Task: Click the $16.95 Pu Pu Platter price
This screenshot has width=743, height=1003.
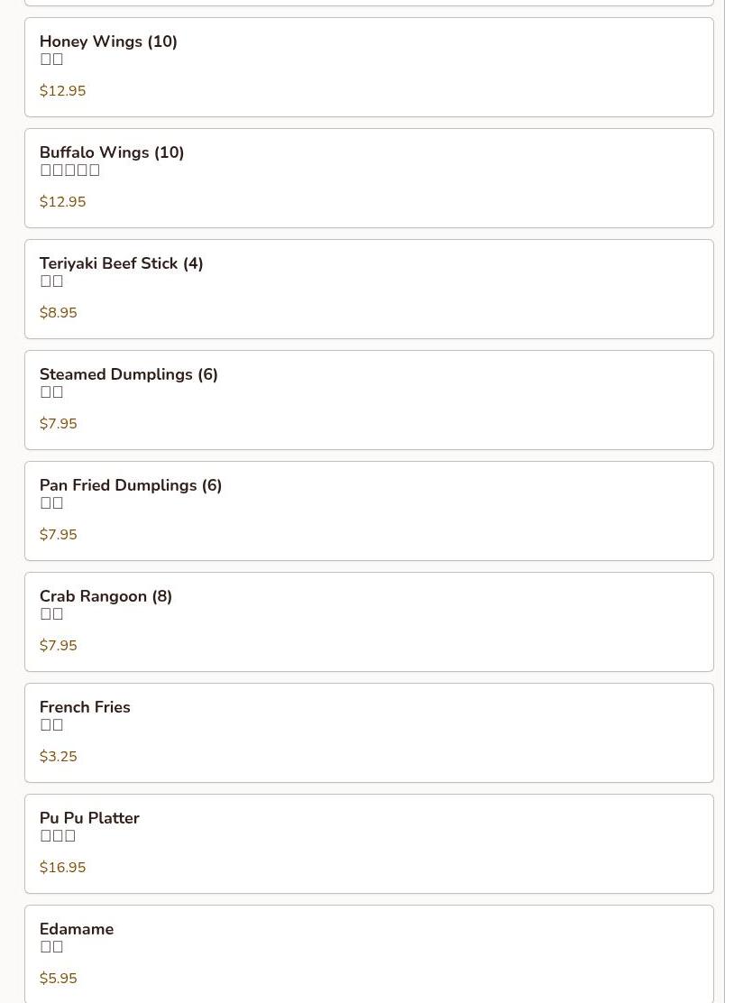Action: pyautogui.click(x=62, y=868)
